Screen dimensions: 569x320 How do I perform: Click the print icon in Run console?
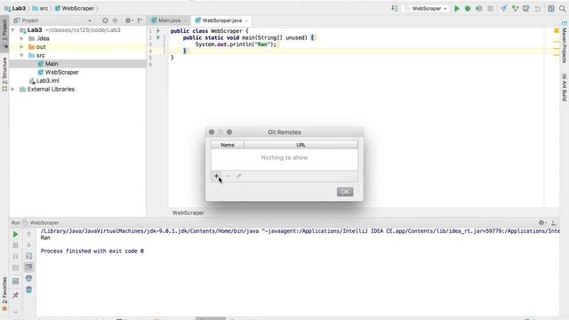(x=29, y=278)
